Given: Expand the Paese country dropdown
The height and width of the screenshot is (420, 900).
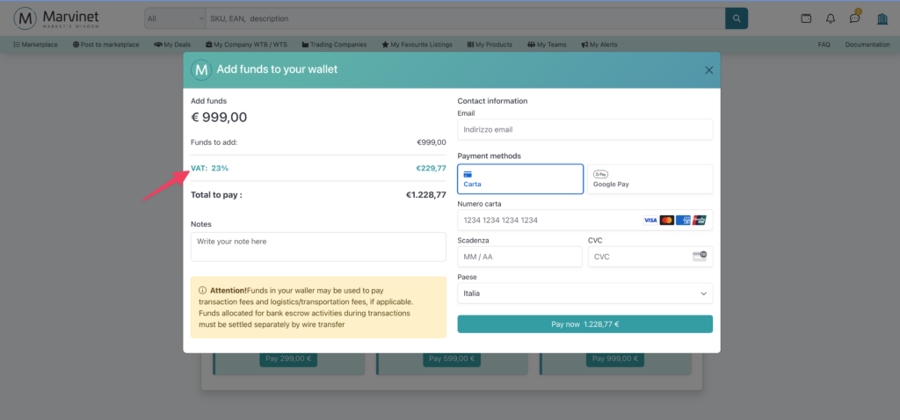Looking at the screenshot, I should pyautogui.click(x=584, y=293).
